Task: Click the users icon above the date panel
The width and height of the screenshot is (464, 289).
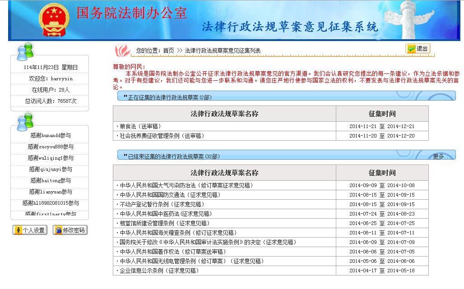Action: click(x=25, y=51)
